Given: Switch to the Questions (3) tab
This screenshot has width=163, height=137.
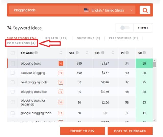Looking at the screenshot, I should coord(88,38).
